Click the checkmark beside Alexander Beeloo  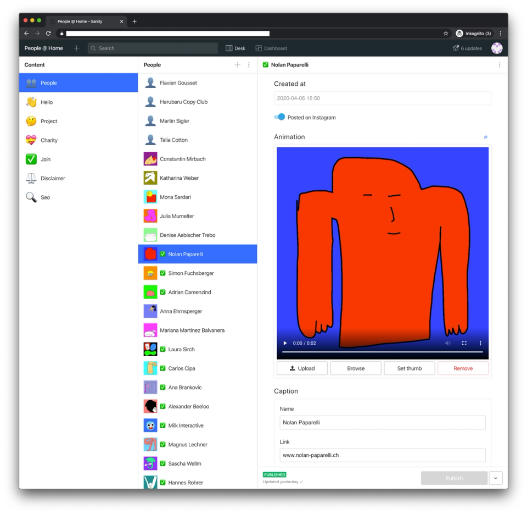pyautogui.click(x=162, y=406)
